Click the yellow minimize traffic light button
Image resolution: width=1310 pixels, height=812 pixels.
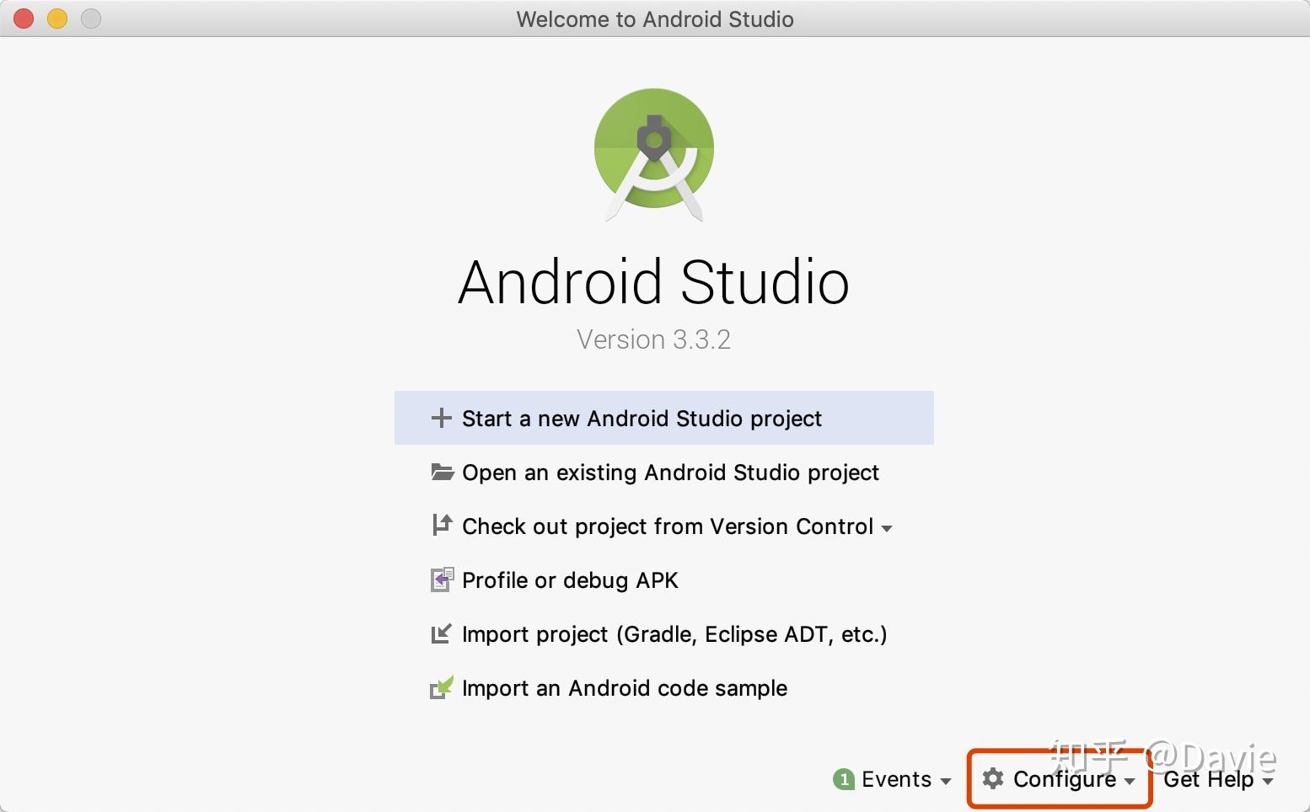(x=56, y=18)
